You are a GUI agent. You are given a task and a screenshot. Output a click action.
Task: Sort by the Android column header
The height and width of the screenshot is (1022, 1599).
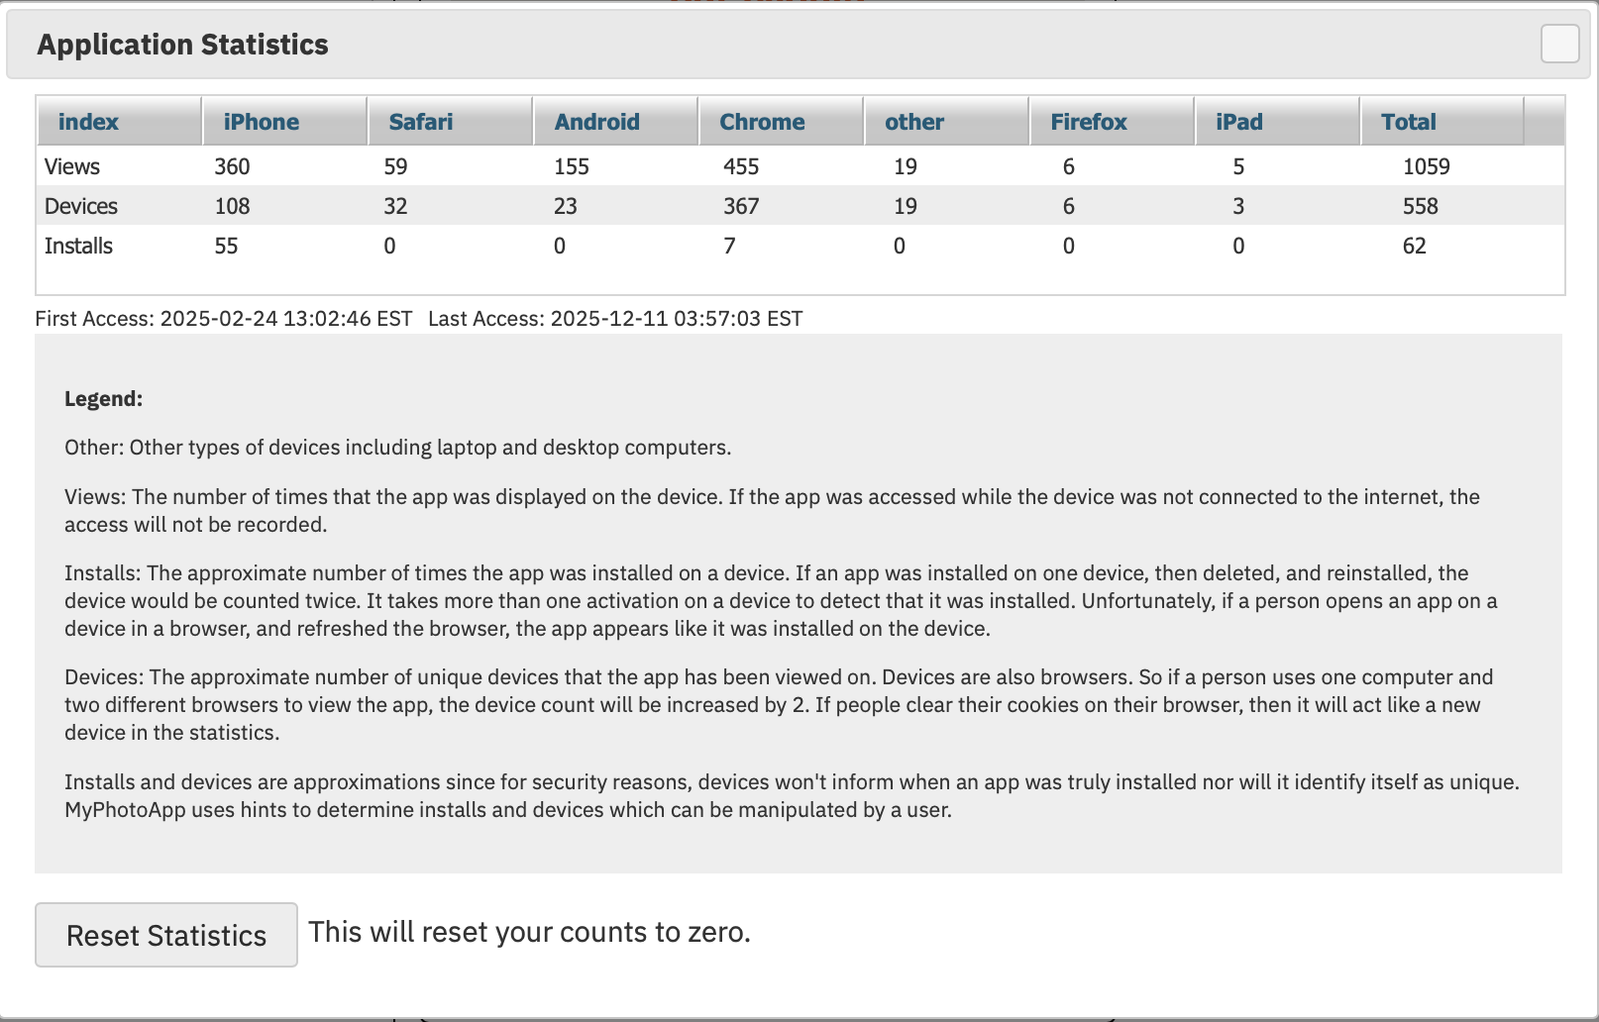tap(596, 122)
